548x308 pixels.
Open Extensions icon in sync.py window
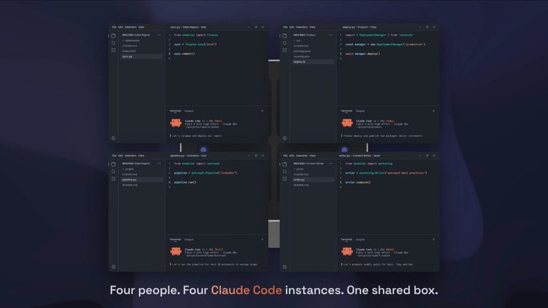point(114,50)
